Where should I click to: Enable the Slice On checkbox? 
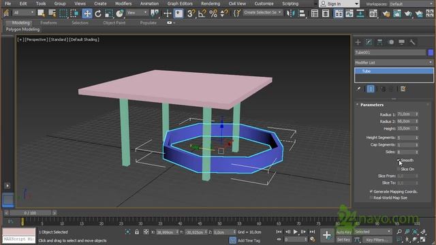point(399,169)
